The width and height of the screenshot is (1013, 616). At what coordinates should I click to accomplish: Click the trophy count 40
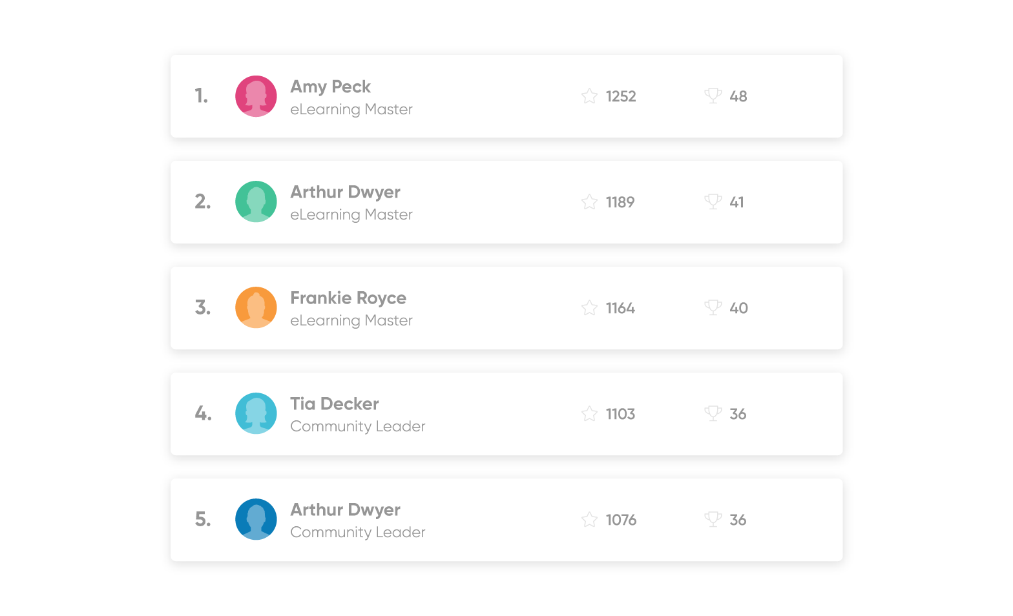pos(738,309)
